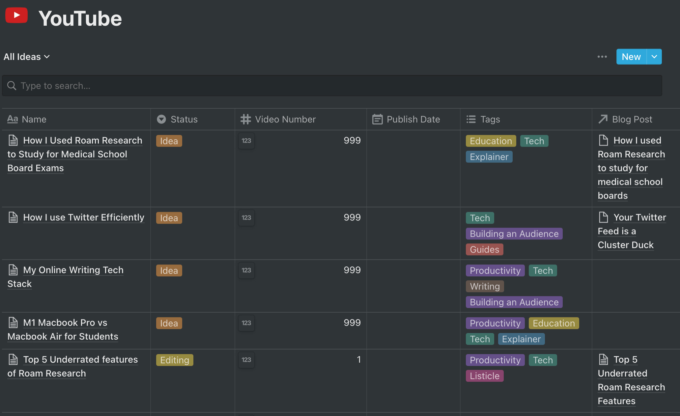
Task: Focus the Type to search field
Action: click(332, 86)
